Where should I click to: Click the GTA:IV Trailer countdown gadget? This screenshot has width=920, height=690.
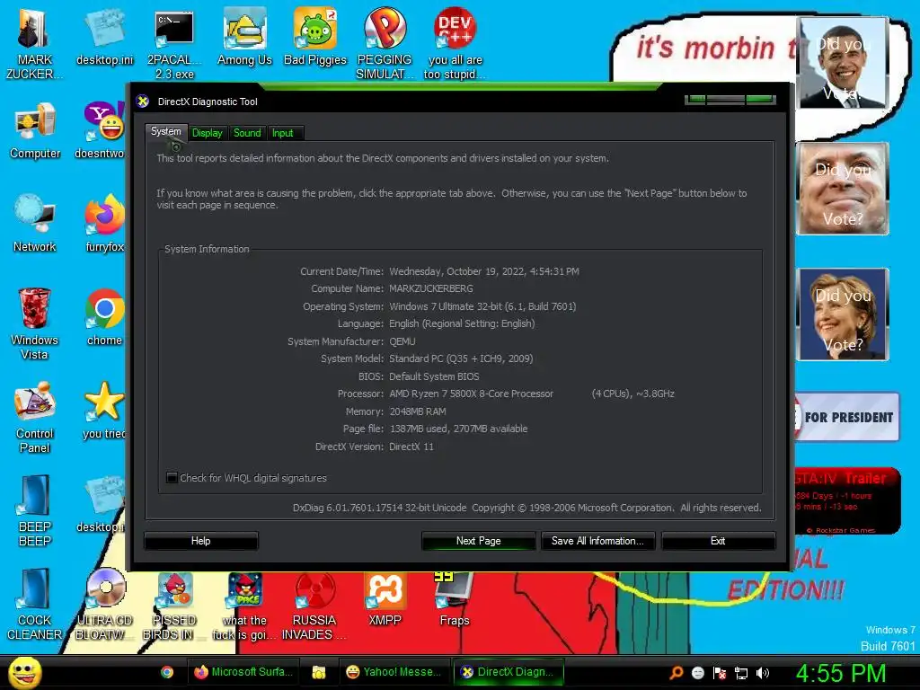click(847, 500)
